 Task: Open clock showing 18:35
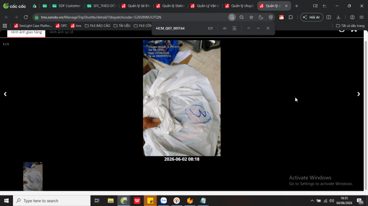(x=344, y=201)
